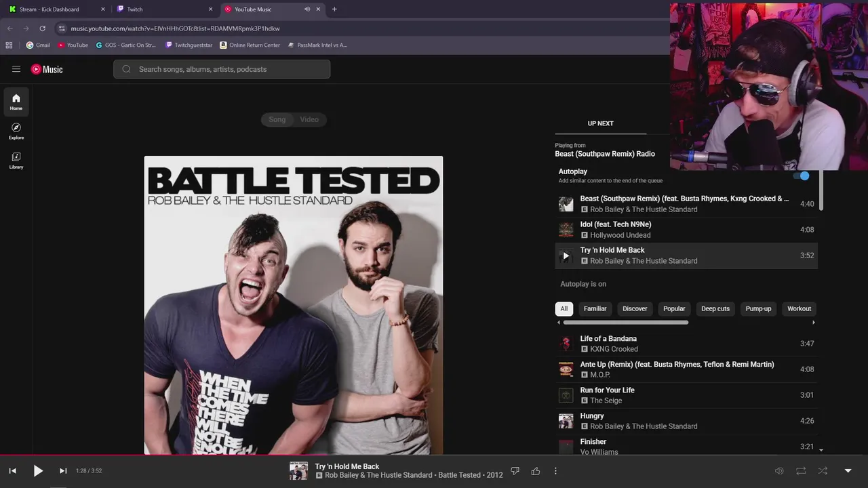Select the Discover filter chip
Screen dimensions: 868x488
tap(635, 308)
